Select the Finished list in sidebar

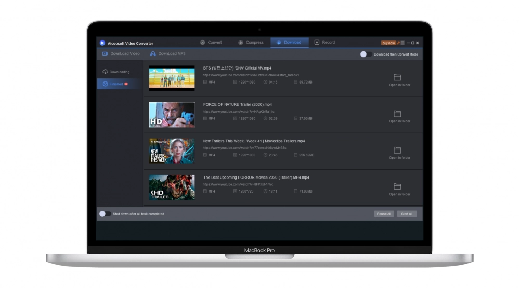pos(115,84)
